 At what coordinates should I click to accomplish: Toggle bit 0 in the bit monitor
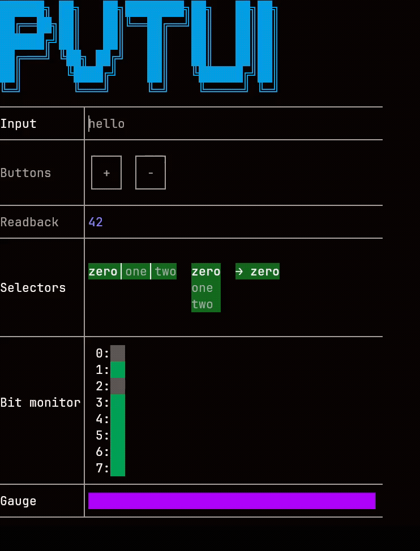pyautogui.click(x=118, y=354)
